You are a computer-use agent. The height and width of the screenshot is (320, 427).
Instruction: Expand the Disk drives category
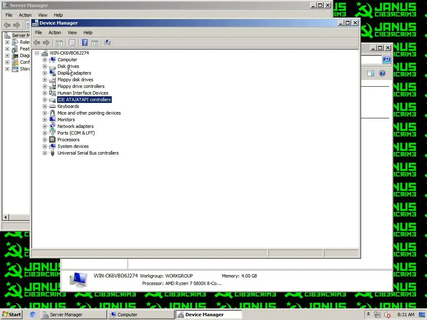[x=45, y=66]
